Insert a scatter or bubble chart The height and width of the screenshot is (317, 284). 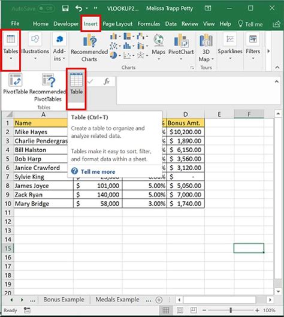[129, 55]
